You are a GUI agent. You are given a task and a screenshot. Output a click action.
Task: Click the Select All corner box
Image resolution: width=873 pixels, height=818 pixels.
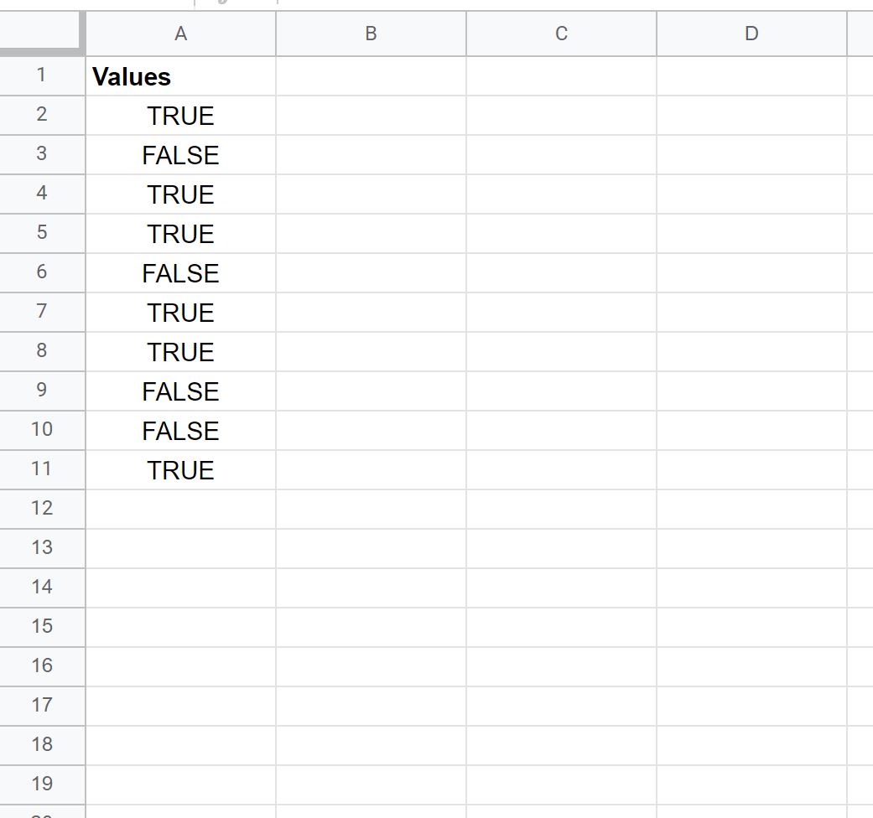[42, 34]
